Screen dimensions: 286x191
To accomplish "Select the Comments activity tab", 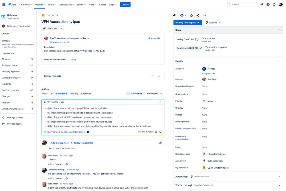I will point(62,93).
